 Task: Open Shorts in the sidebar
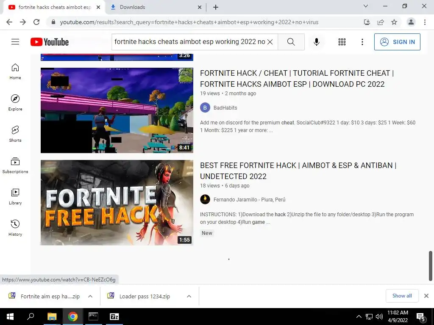pyautogui.click(x=15, y=134)
